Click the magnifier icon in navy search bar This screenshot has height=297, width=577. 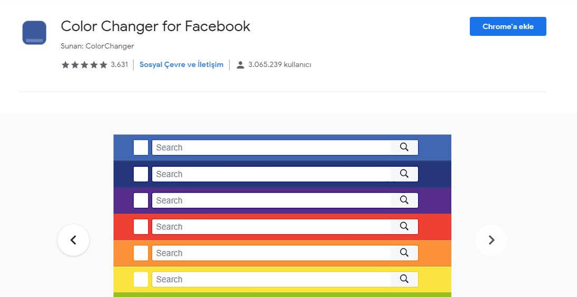404,174
